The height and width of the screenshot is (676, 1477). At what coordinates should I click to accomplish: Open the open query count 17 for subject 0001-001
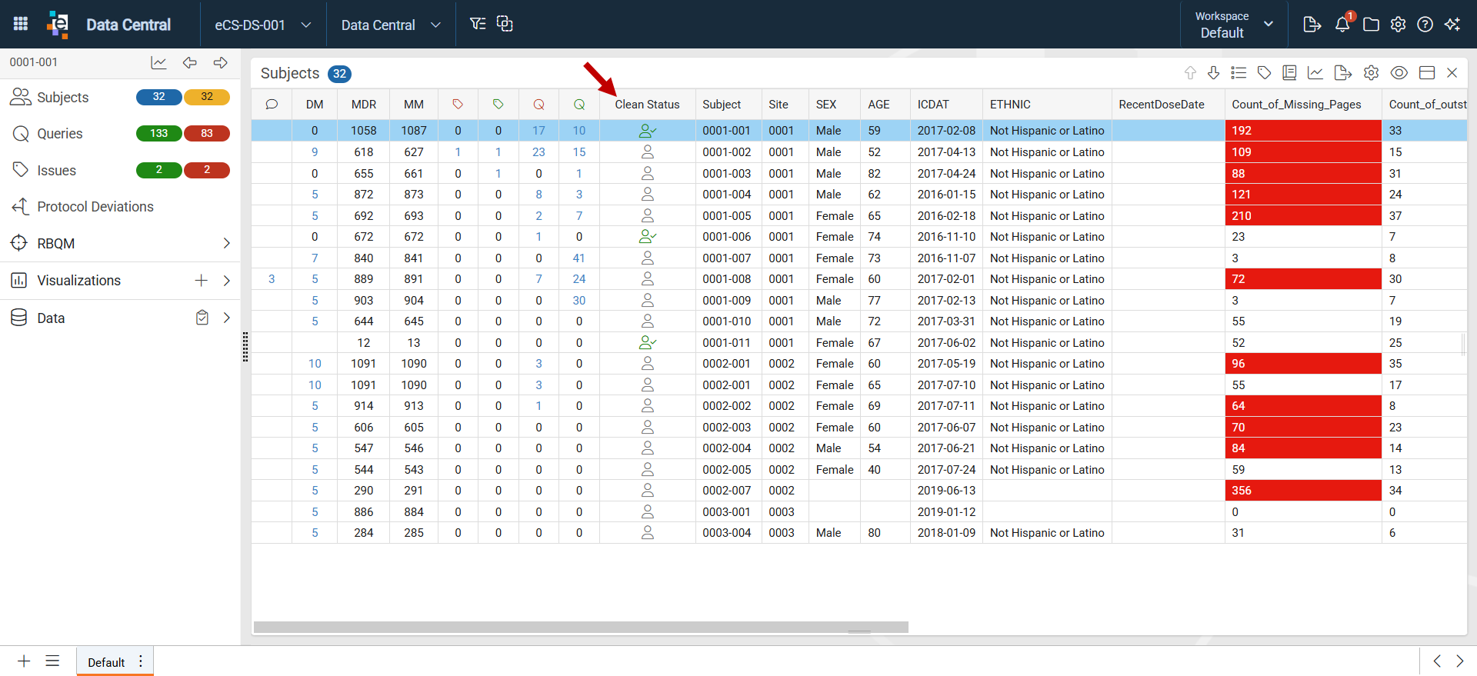539,131
